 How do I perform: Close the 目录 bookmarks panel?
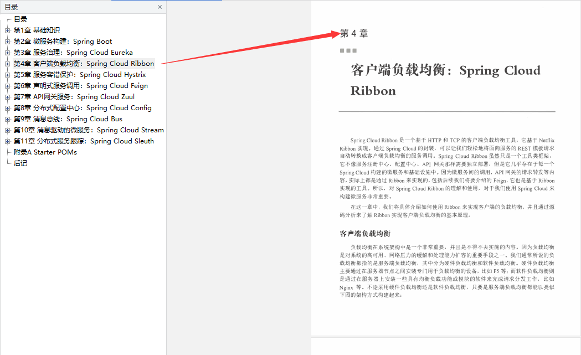[160, 7]
